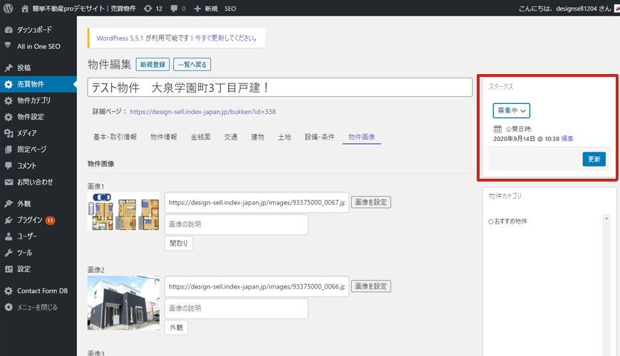Open the 新規 (new) admin bar menu
This screenshot has width=620, height=356.
click(x=207, y=9)
